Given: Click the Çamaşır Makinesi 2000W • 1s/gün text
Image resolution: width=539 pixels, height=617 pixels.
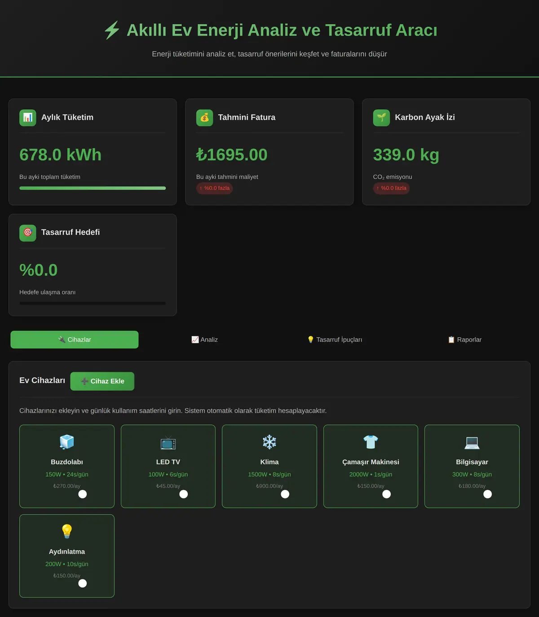Looking at the screenshot, I should pos(371,475).
